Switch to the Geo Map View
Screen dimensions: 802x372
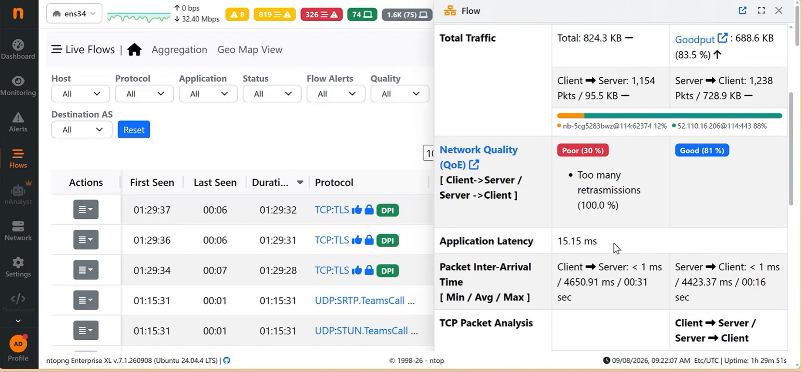pyautogui.click(x=250, y=49)
